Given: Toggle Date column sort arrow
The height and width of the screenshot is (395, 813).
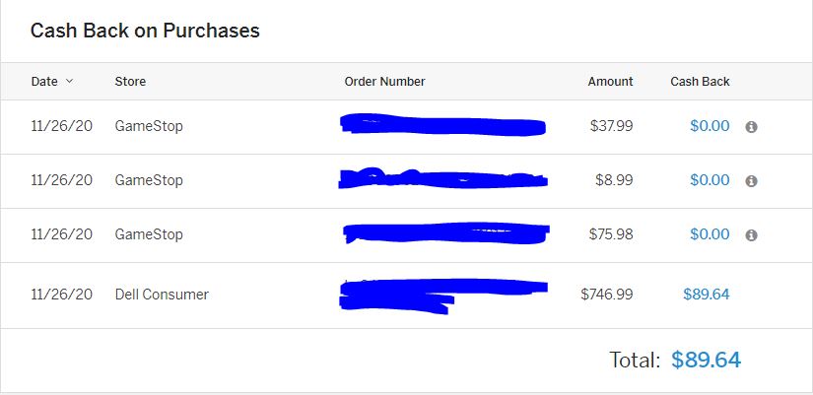Looking at the screenshot, I should point(69,82).
